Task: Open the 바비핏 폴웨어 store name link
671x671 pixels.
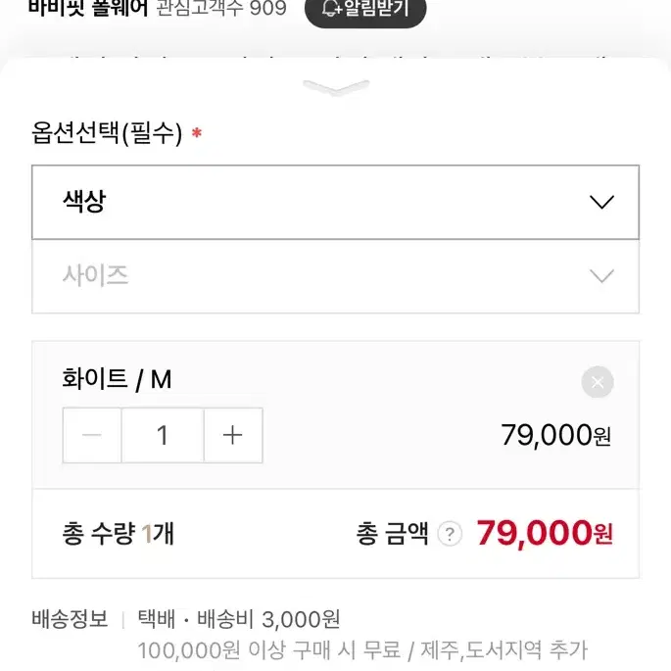Action: [x=88, y=8]
